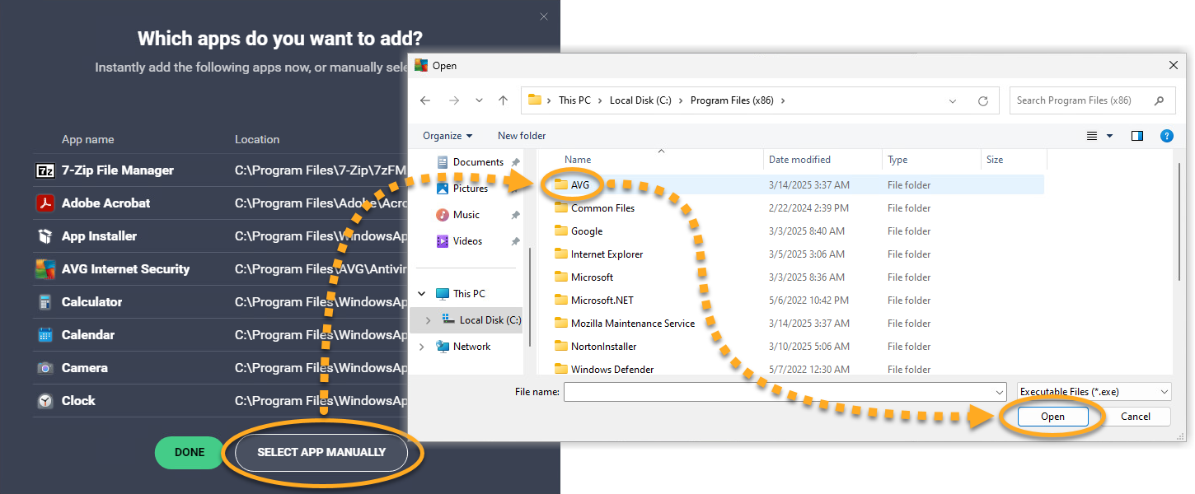Click the AVG Internet Security icon
This screenshot has width=1195, height=494.
(x=45, y=269)
